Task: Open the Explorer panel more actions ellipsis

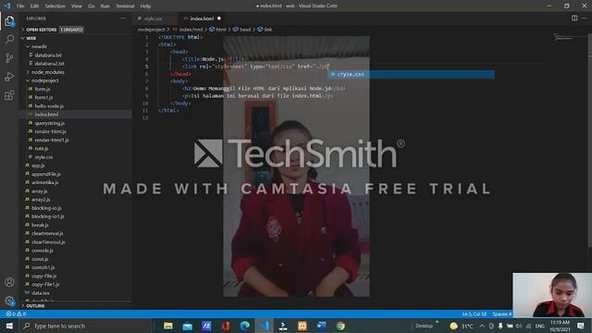Action: tap(123, 18)
